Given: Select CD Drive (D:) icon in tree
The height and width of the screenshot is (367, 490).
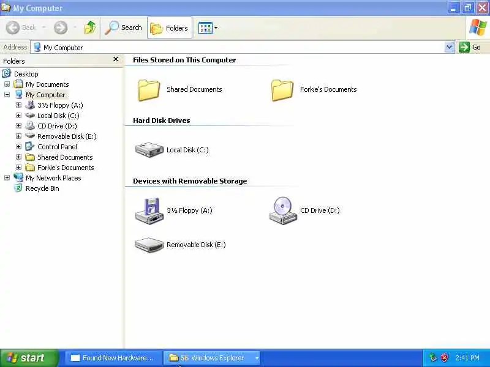Looking at the screenshot, I should coord(30,125).
